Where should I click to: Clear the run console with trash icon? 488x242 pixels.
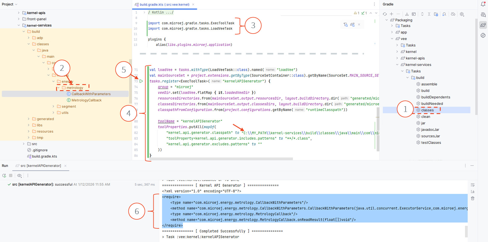tap(473, 198)
